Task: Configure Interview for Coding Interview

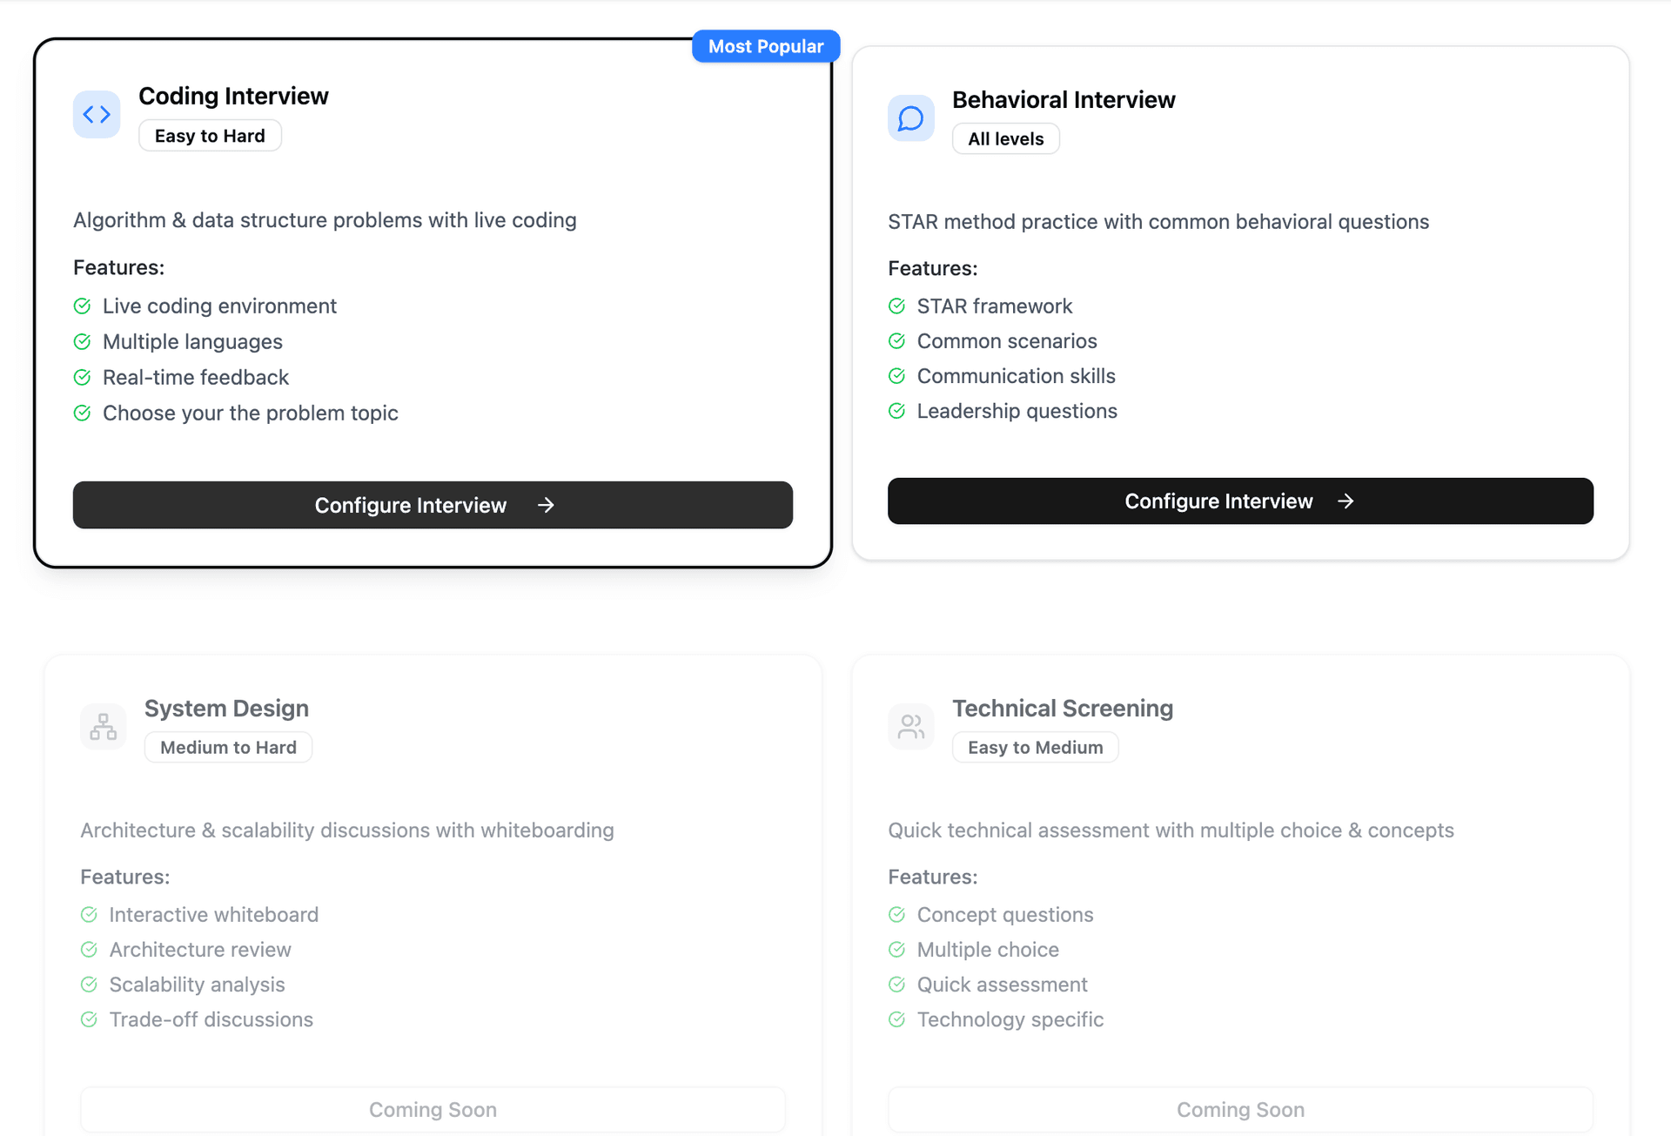Action: [x=433, y=505]
